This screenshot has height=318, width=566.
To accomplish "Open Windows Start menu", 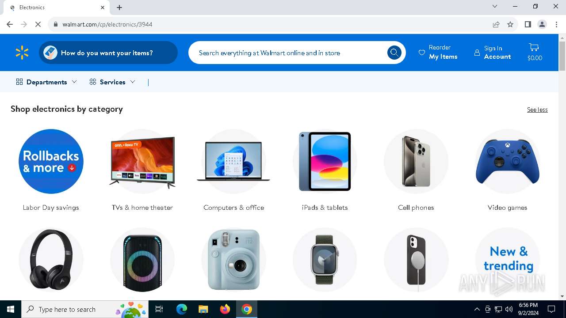I will (11, 309).
